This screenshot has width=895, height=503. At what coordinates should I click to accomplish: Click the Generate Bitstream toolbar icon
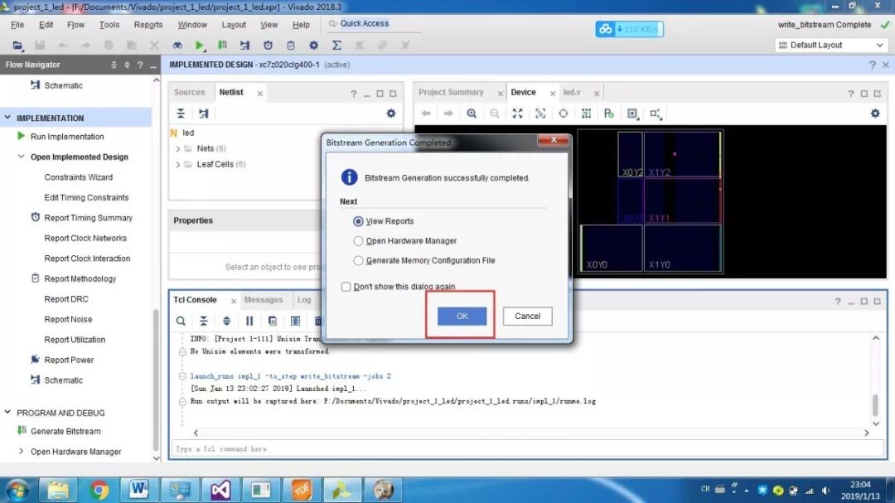(222, 45)
